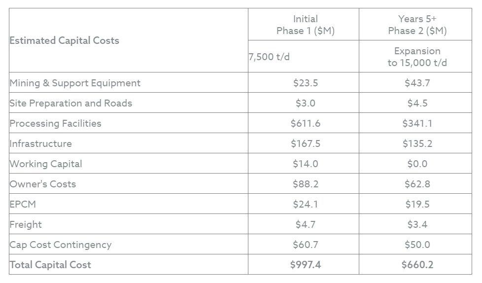Click the 7,500 t/d cell
Viewport: 482px width, 283px height.
[269, 57]
